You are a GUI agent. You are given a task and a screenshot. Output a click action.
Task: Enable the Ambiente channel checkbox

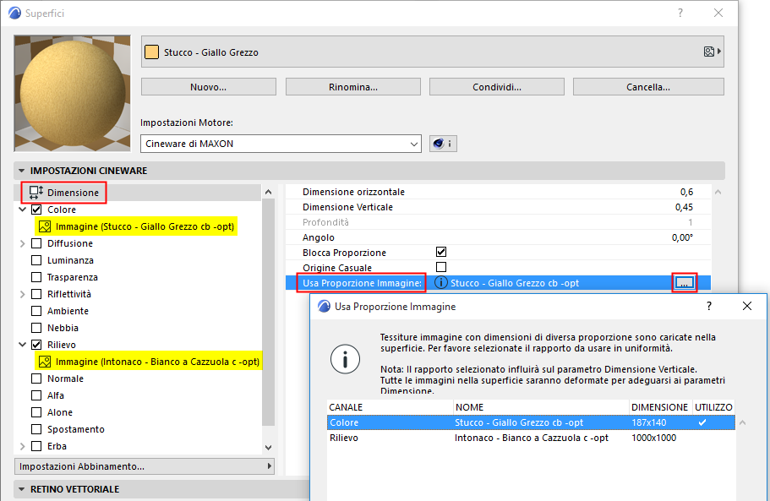(x=36, y=311)
